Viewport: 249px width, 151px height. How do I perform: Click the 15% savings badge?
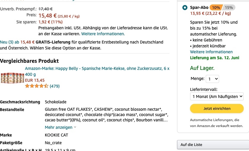click(229, 7)
